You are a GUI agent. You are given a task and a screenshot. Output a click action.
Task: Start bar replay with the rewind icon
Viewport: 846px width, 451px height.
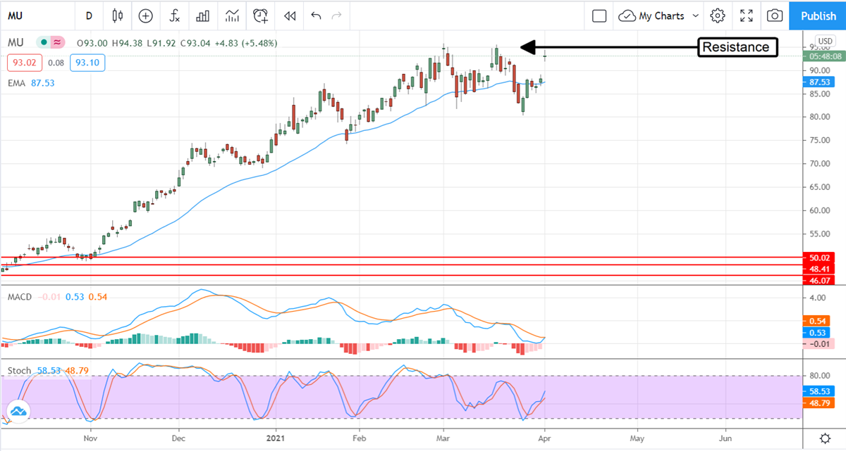[289, 15]
